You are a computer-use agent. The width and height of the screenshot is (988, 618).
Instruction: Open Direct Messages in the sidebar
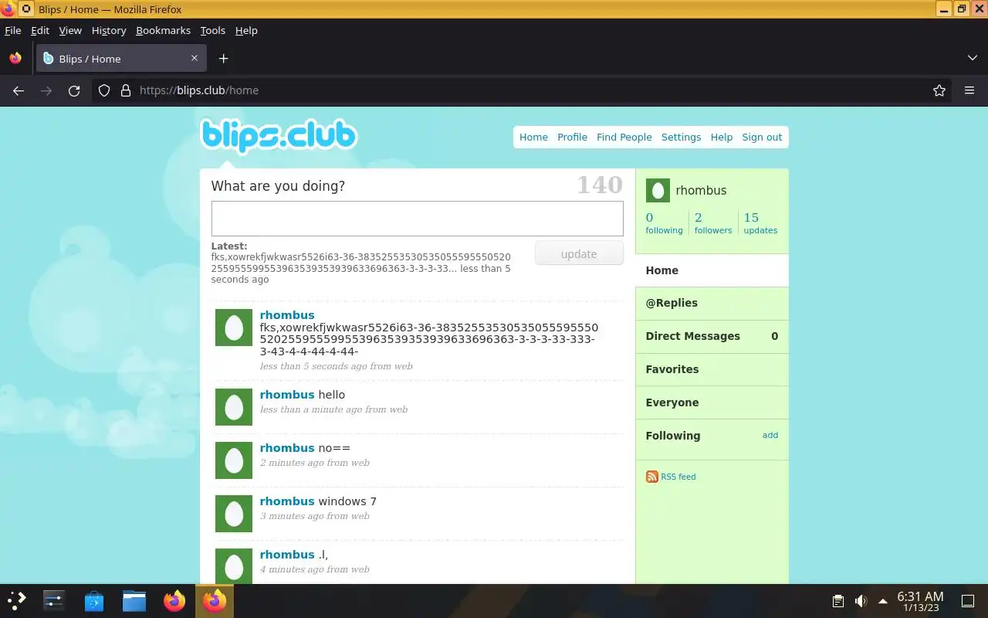pos(712,336)
